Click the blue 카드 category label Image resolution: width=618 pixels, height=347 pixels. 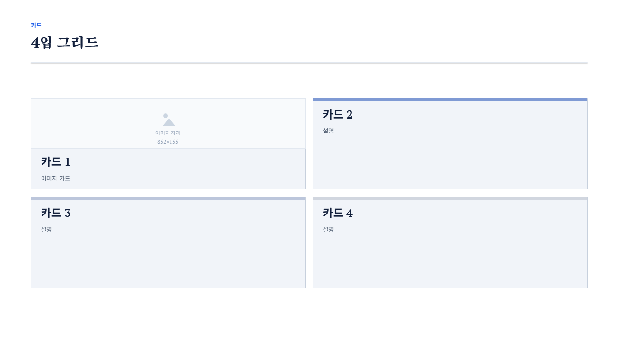[36, 25]
